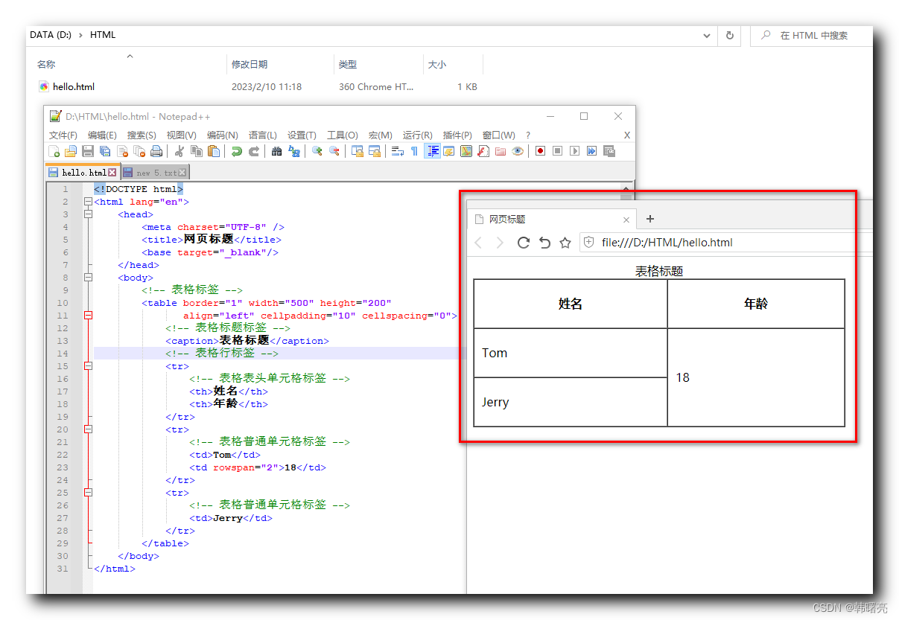Click the HTML breadcrumb in Explorer
The height and width of the screenshot is (620, 899).
103,35
